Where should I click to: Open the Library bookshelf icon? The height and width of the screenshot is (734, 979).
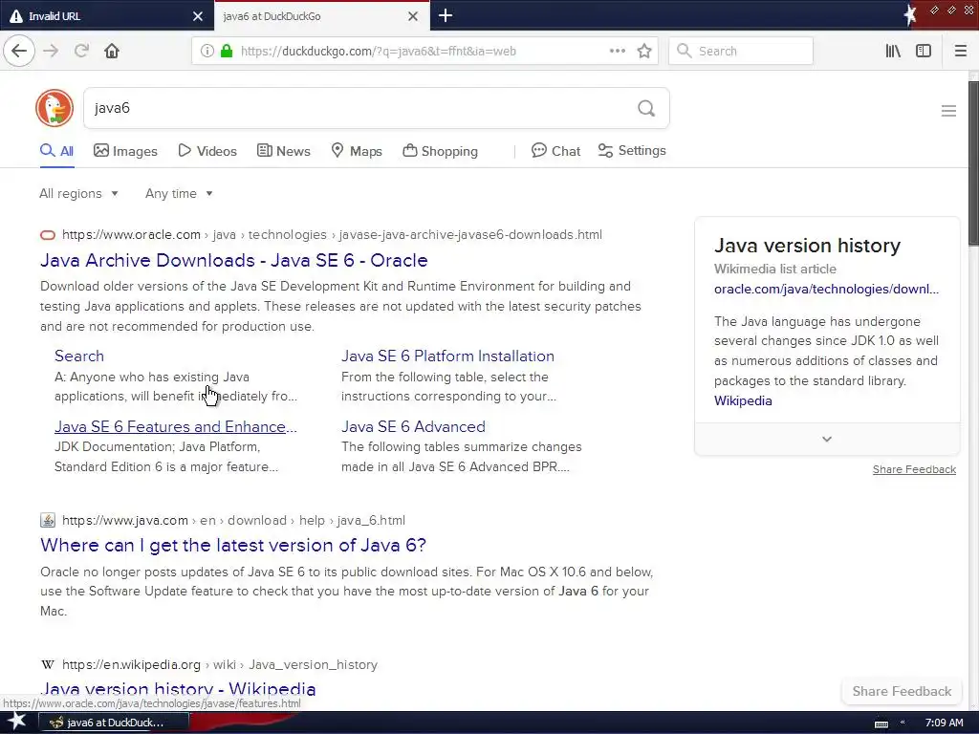click(893, 52)
